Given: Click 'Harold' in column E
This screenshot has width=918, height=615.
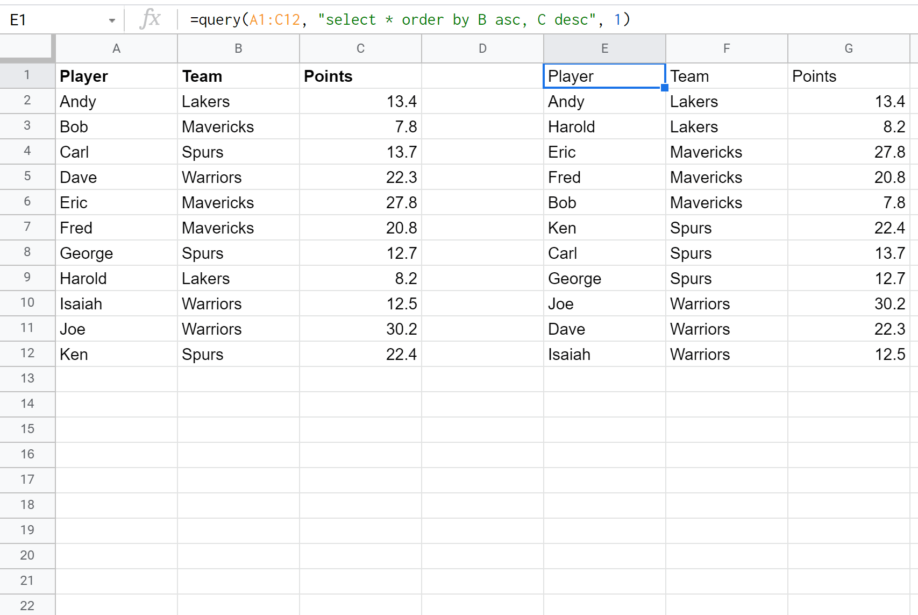Looking at the screenshot, I should pos(571,127).
